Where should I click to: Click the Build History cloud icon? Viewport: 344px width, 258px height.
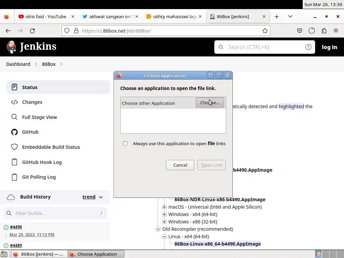11,197
